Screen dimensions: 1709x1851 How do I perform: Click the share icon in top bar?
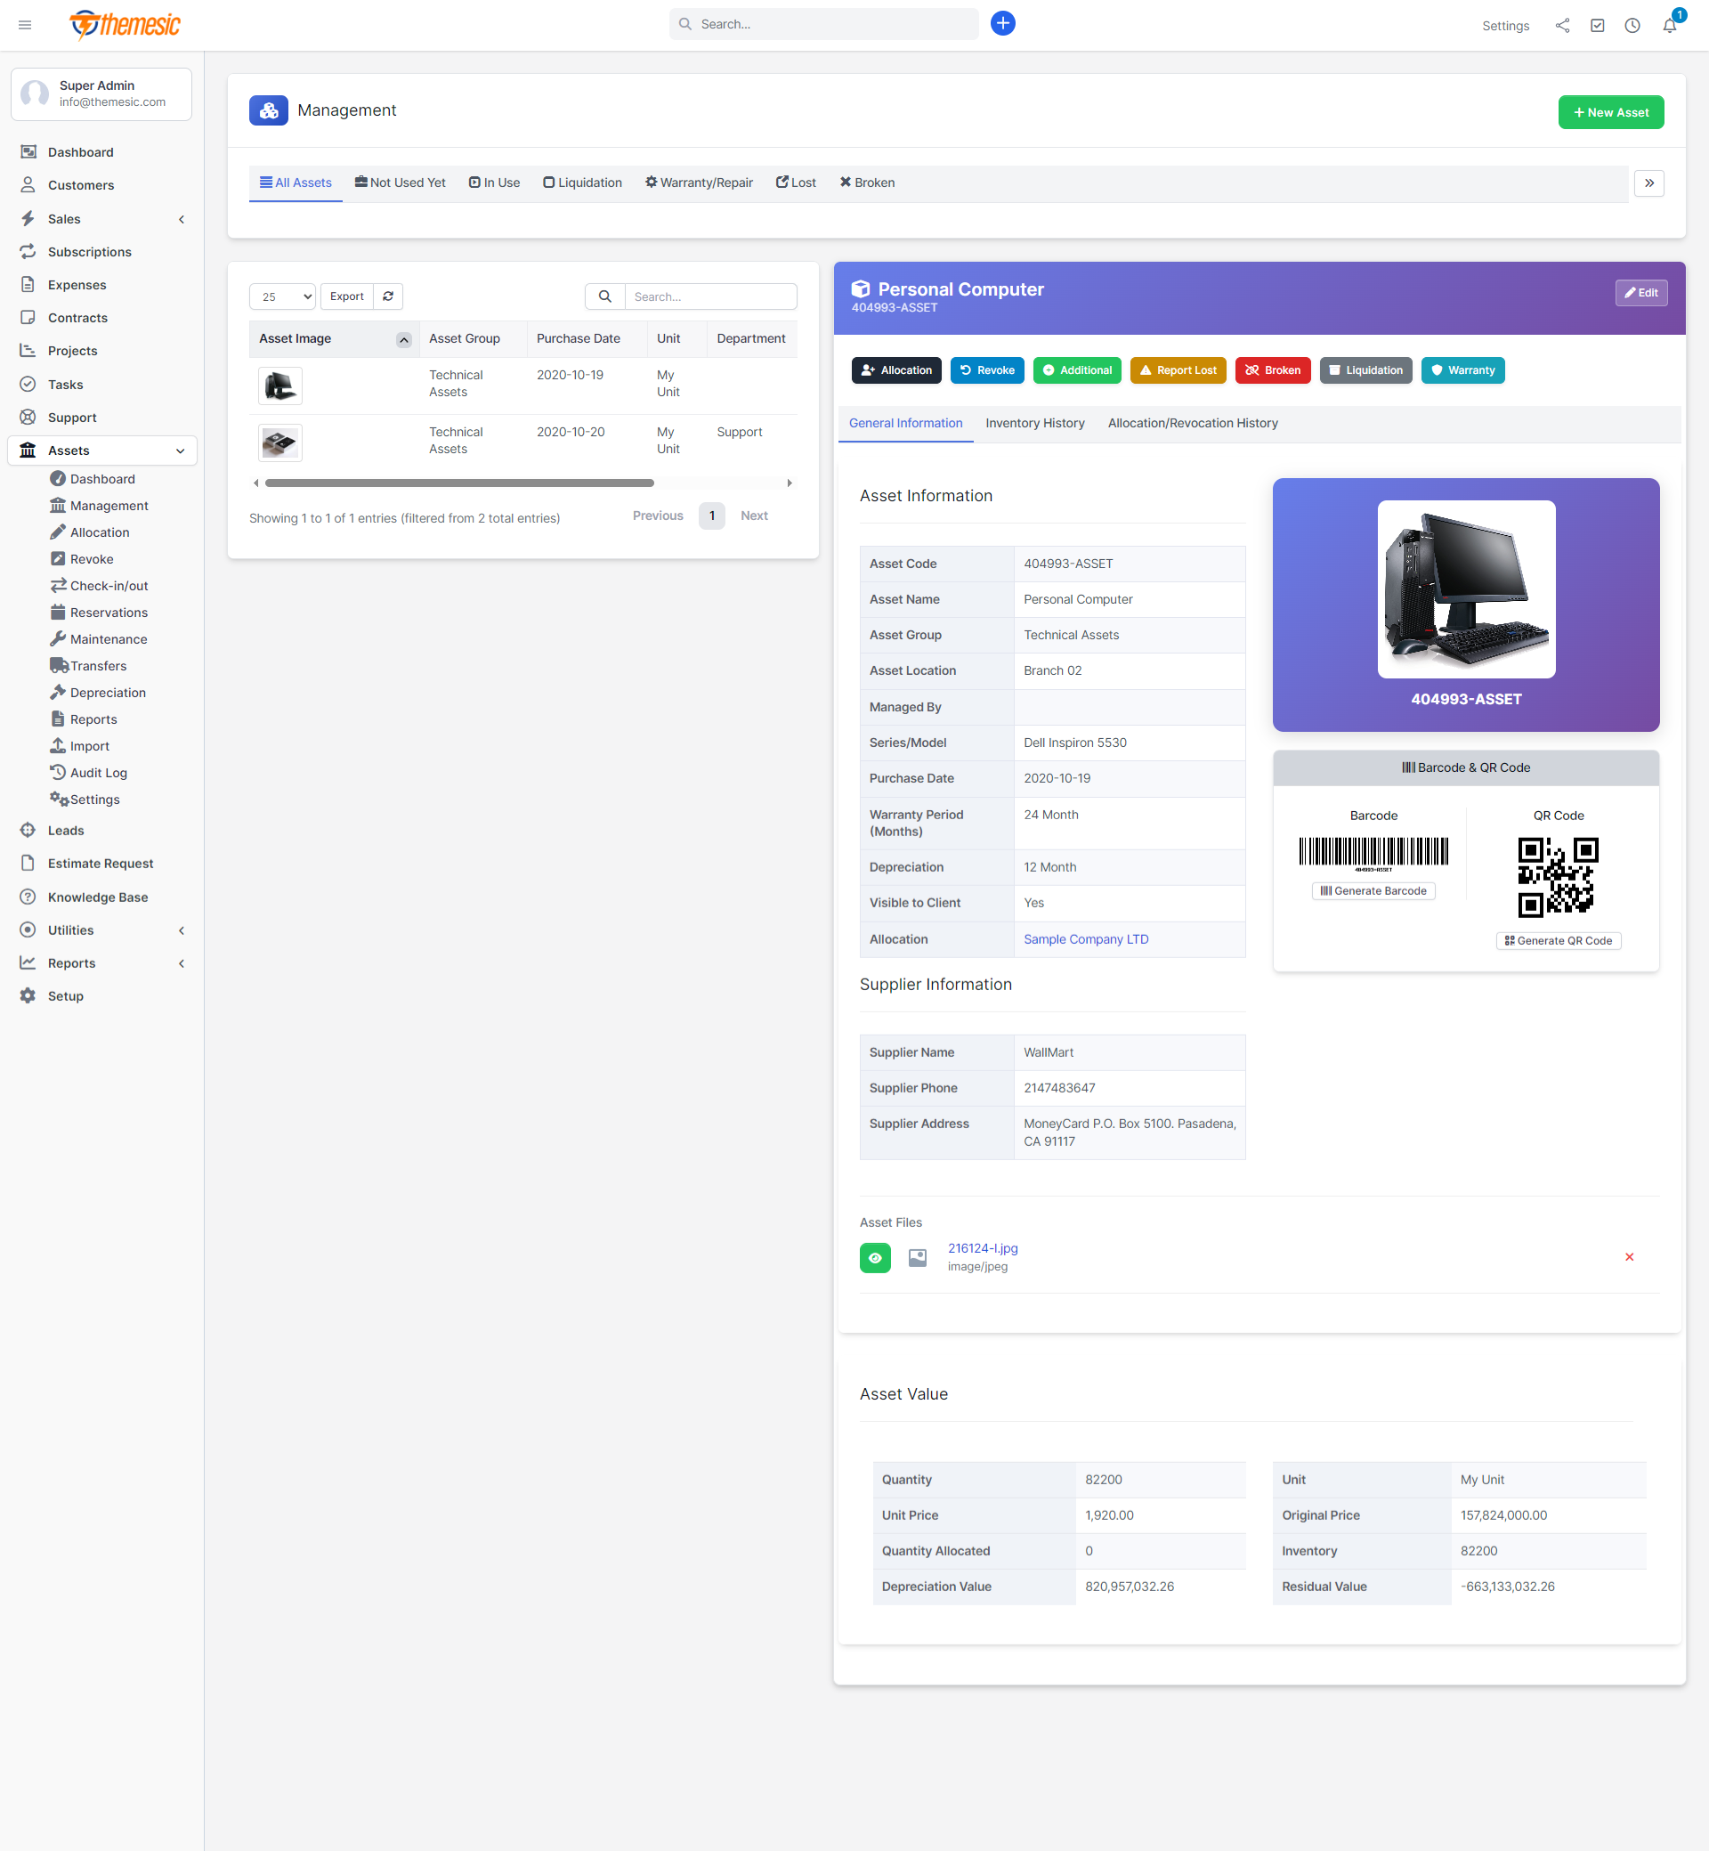pos(1562,25)
